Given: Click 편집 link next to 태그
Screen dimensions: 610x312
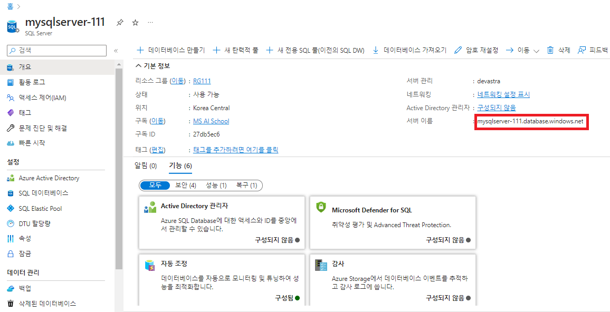Looking at the screenshot, I should (157, 150).
